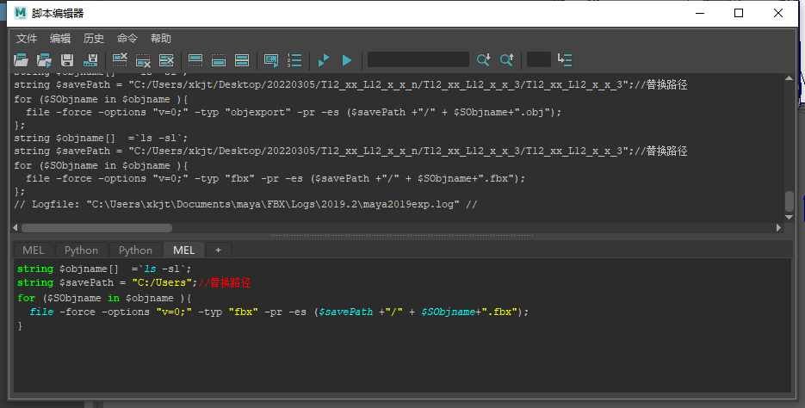The height and width of the screenshot is (408, 805).
Task: Toggle Echo All Commands
Action: 271,60
